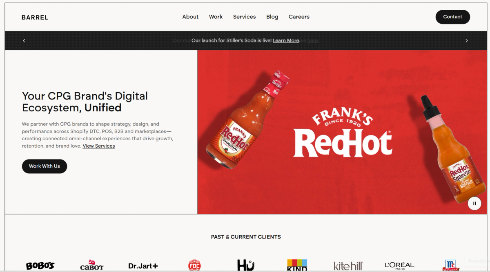The image size is (490, 272).
Task: Click the kite hill client logo
Action: [348, 266]
